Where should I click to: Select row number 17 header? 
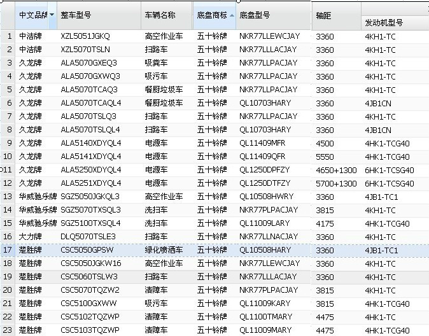coord(8,250)
